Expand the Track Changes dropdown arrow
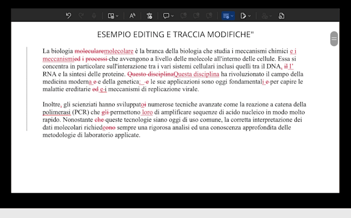 (232, 16)
